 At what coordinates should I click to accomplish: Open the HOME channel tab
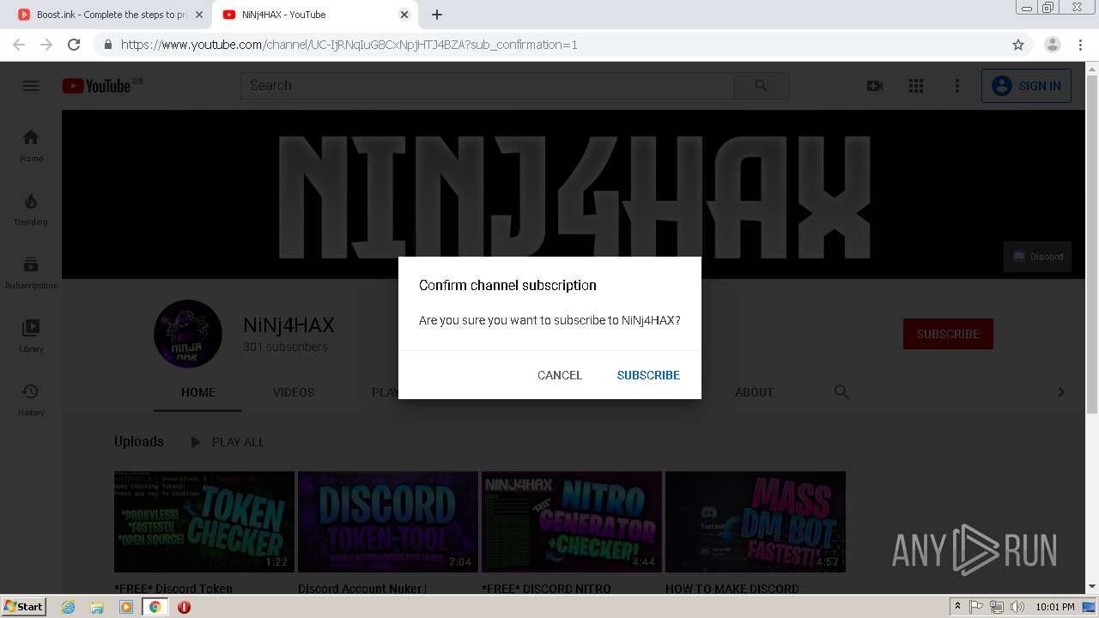(198, 392)
